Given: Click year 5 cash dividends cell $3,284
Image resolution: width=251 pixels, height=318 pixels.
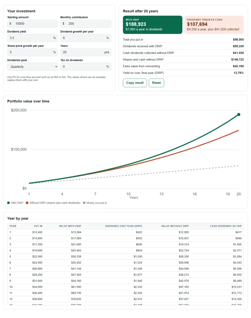Looking at the screenshot, I should pyautogui.click(x=237, y=257).
